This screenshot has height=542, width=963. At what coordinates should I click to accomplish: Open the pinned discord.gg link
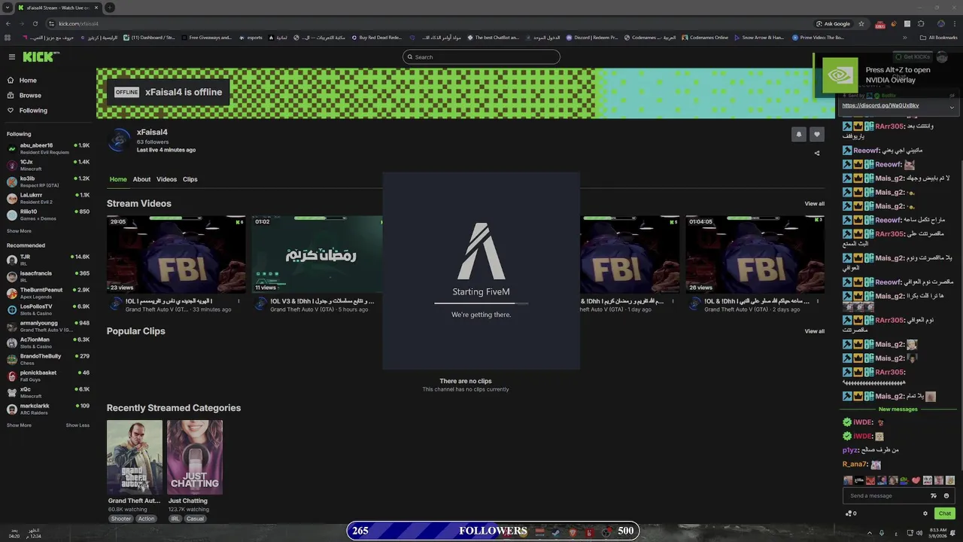pyautogui.click(x=880, y=105)
